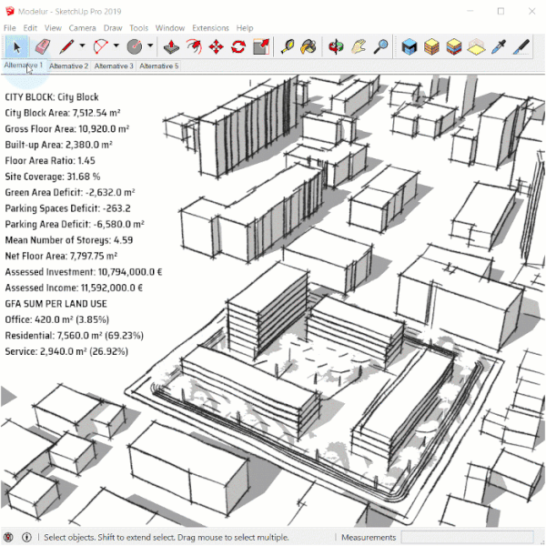Pick the Tape Measure tool
This screenshot has width=546, height=546.
[x=287, y=46]
